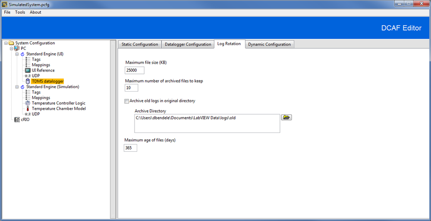Select Mappings under Standard Engine (Simulation)

pos(41,98)
